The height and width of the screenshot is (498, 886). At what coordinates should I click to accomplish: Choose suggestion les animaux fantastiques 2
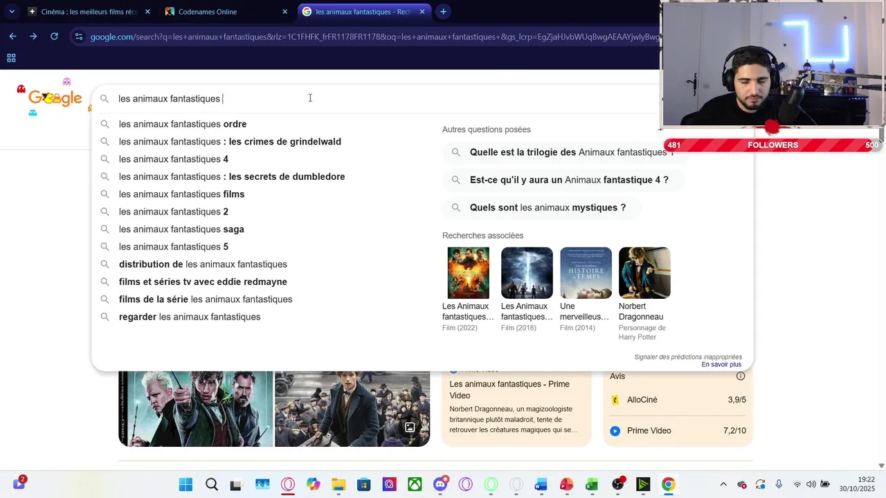[174, 212]
